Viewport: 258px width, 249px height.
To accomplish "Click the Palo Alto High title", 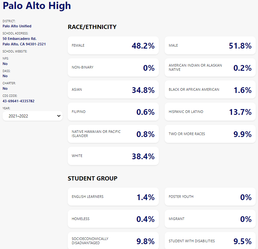I will (37, 6).
